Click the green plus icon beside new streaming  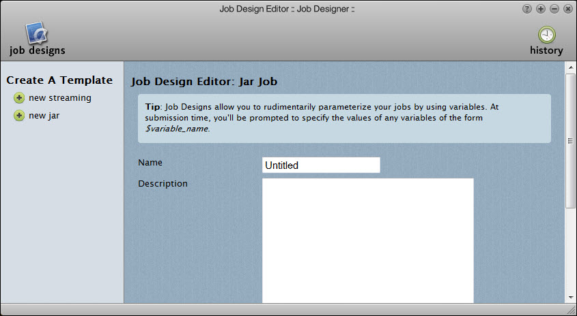[x=19, y=98]
